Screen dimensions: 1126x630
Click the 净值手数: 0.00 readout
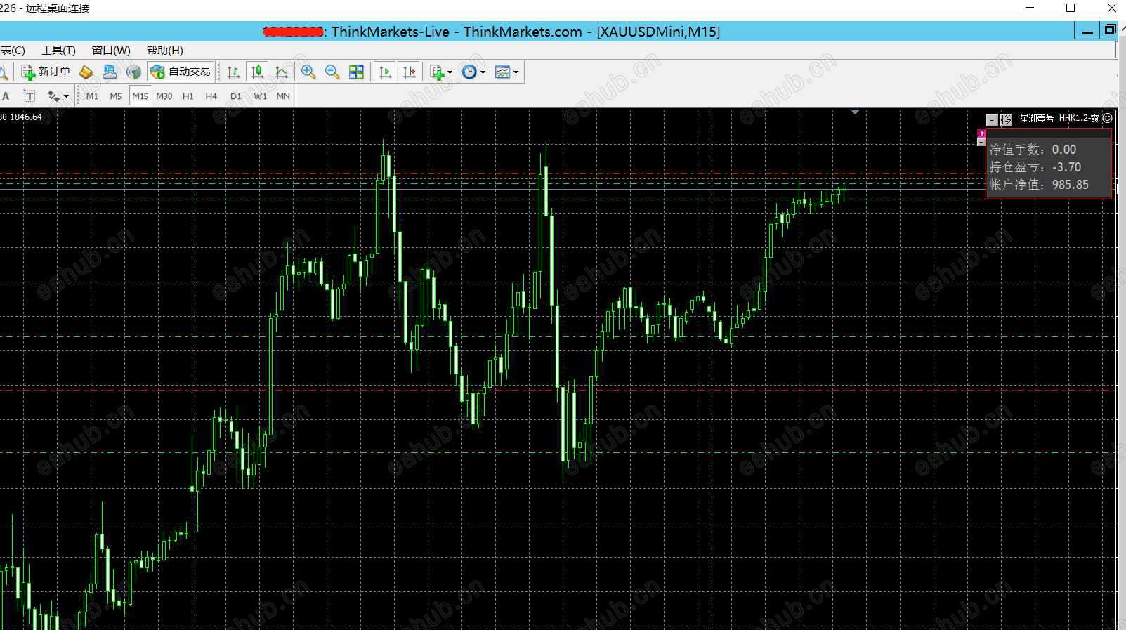click(1033, 150)
